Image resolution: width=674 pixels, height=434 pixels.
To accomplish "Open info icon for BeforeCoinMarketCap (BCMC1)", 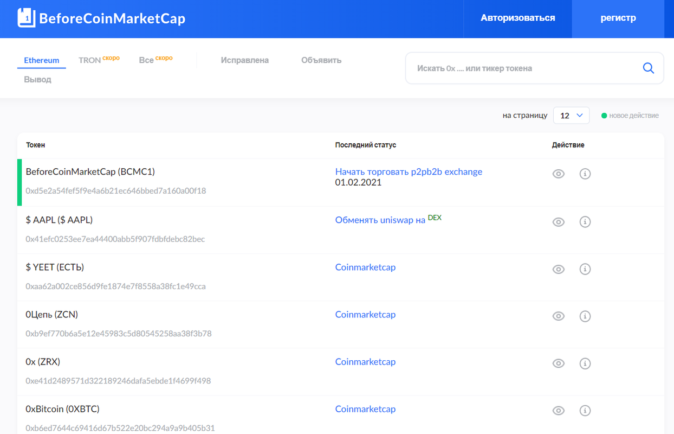I will (585, 174).
